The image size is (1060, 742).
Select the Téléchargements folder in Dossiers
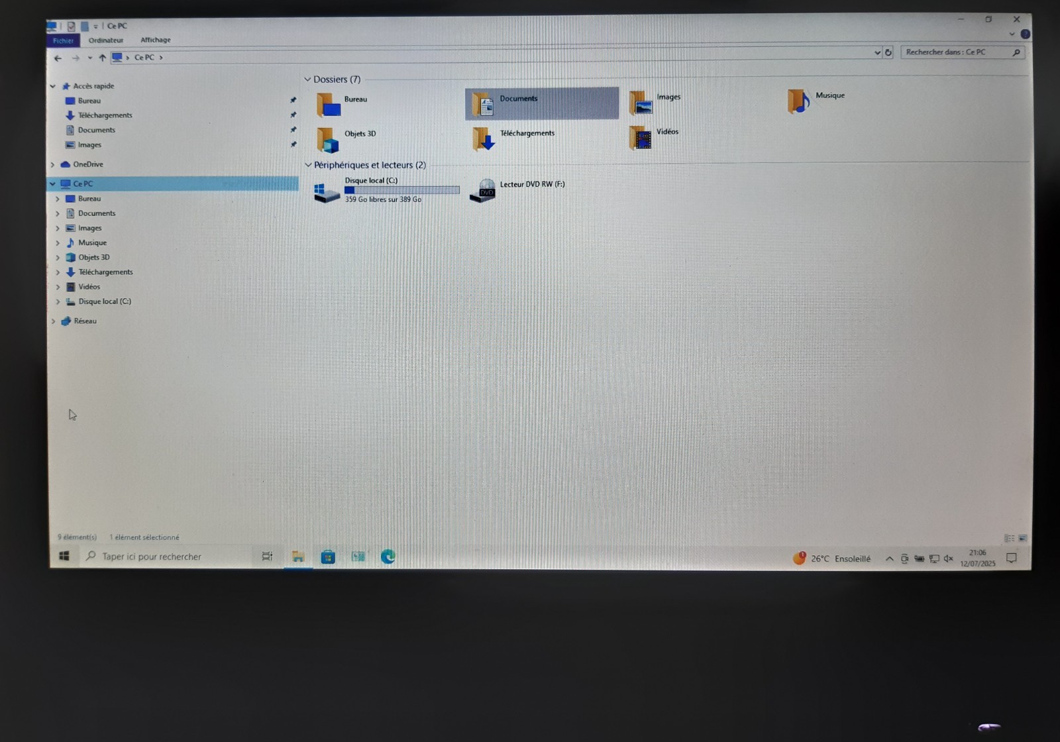click(x=513, y=138)
